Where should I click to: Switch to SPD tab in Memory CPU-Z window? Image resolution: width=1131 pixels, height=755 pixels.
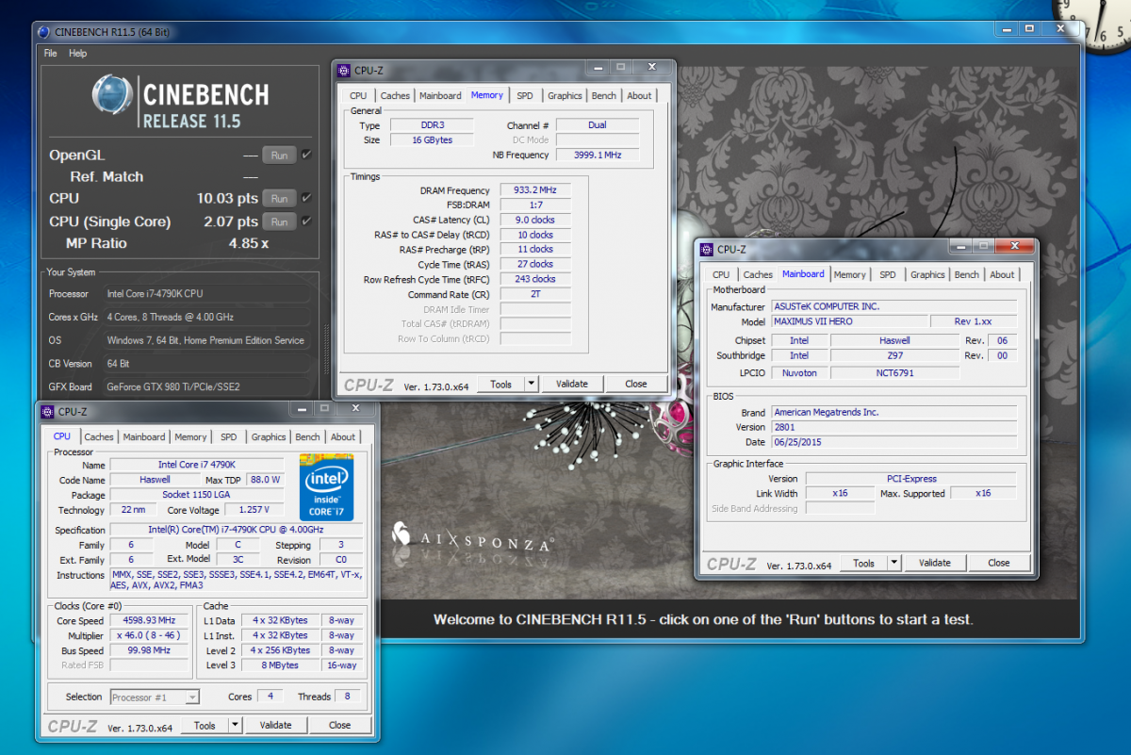(525, 95)
